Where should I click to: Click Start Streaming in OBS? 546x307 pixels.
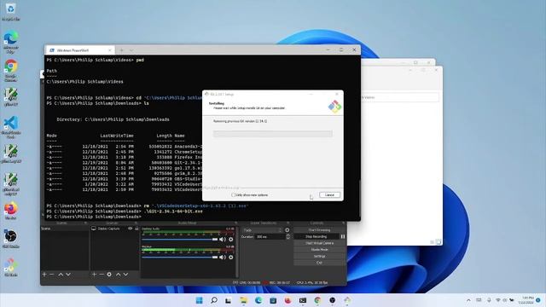[319, 230]
